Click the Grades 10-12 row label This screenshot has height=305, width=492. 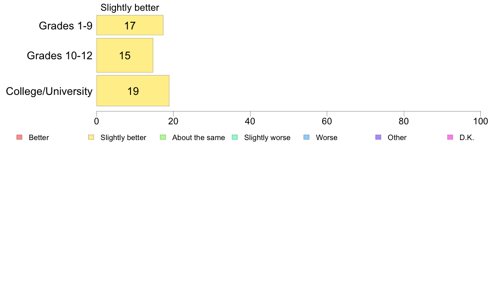60,56
